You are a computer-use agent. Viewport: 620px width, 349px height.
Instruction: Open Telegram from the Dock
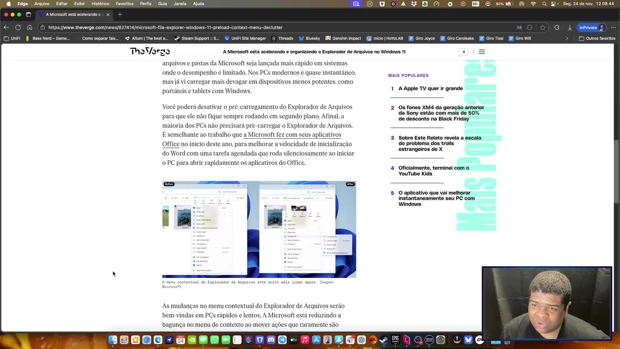[x=282, y=340]
